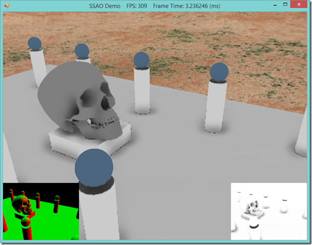The height and width of the screenshot is (245, 312).
Task: Click the application icon in title bar
Action: pos(7,6)
